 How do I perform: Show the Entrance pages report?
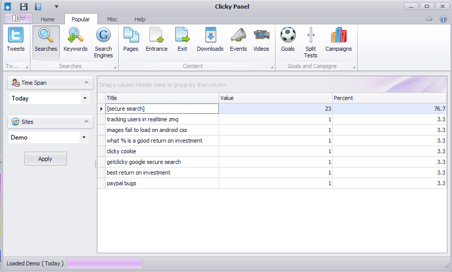click(x=157, y=40)
